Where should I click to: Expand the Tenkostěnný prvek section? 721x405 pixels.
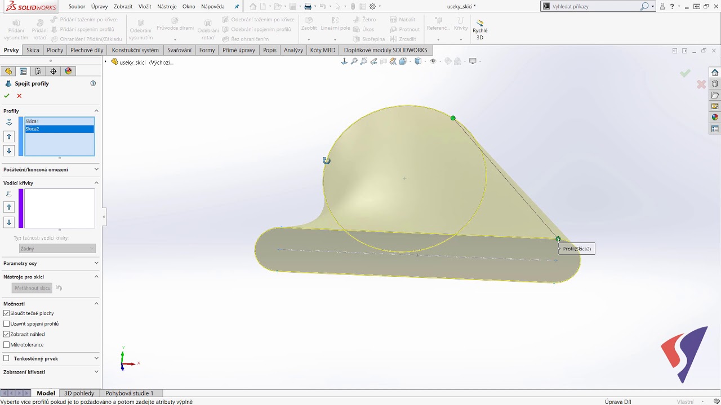96,358
